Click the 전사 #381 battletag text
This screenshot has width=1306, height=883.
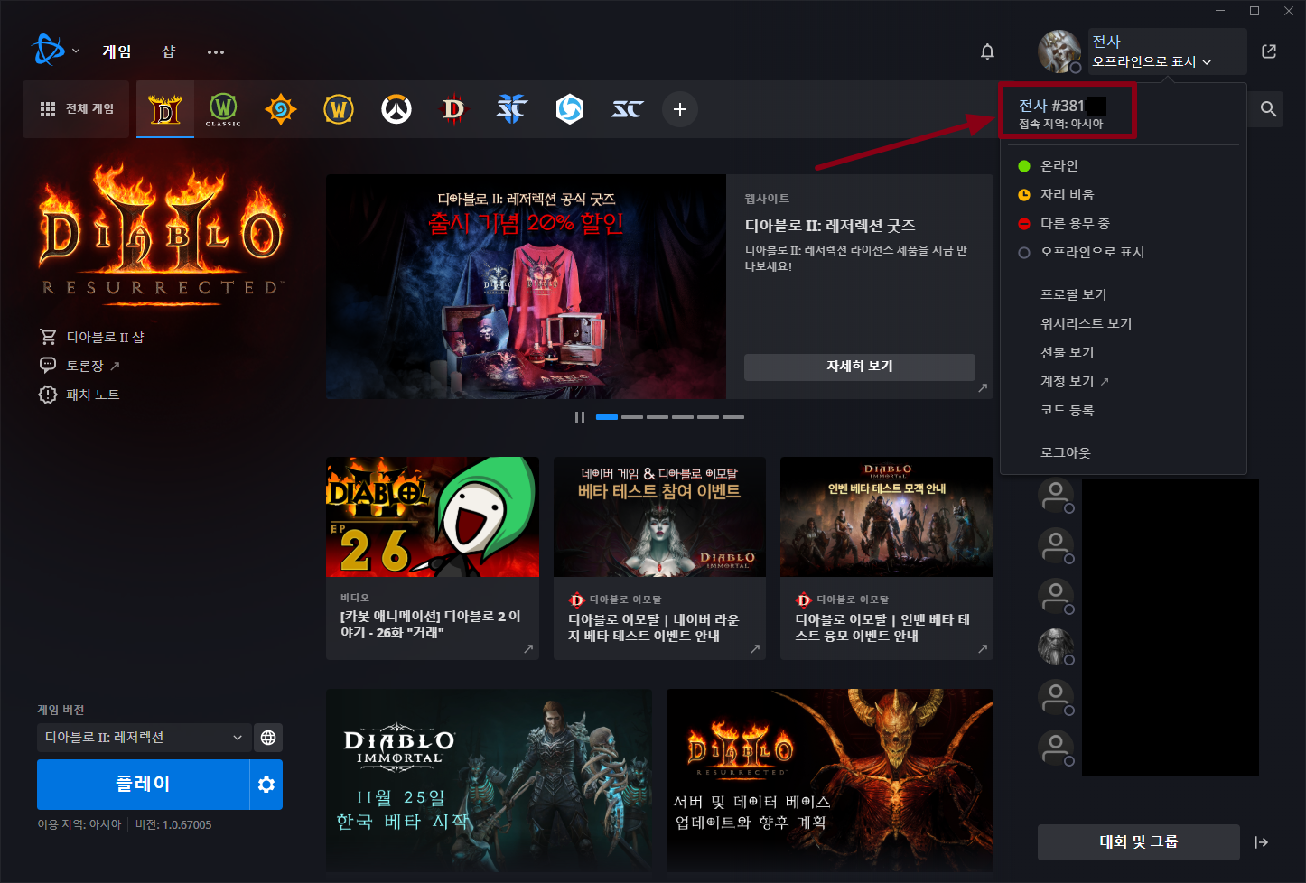tap(1051, 106)
